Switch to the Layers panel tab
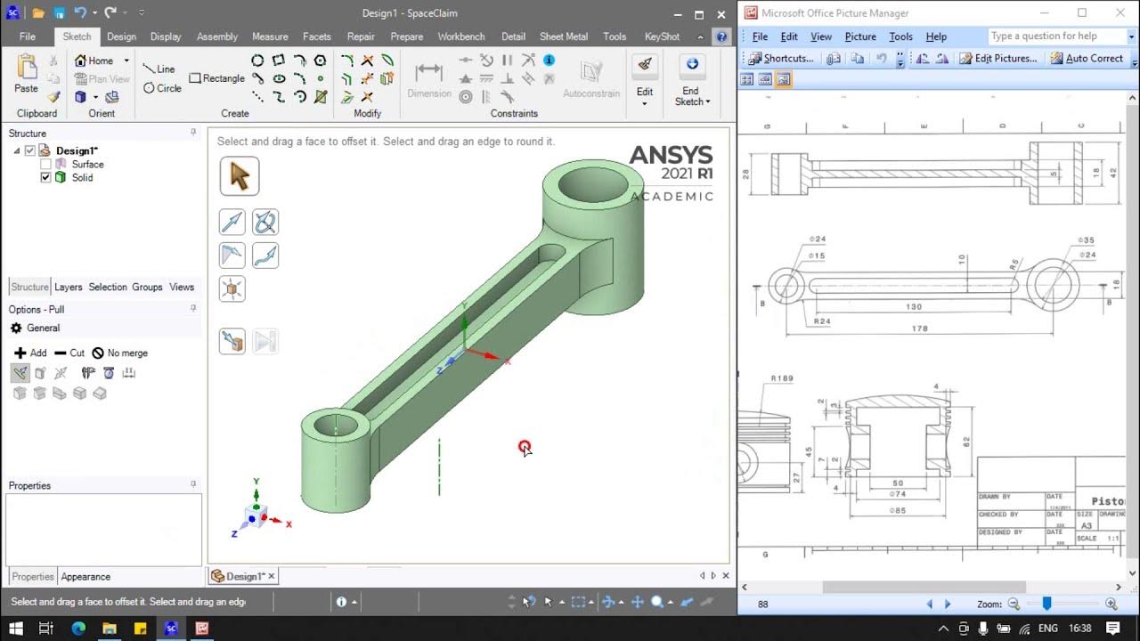The image size is (1140, 641). tap(68, 287)
